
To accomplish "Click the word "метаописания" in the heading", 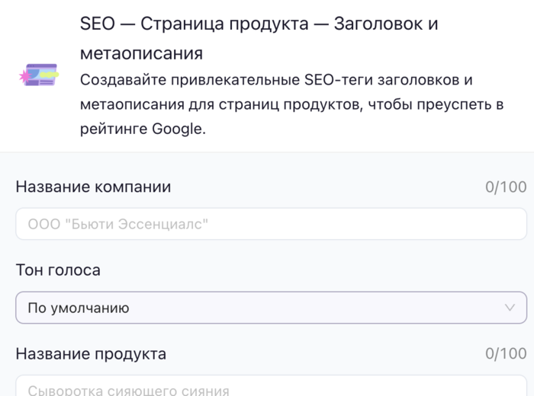I will click(x=141, y=53).
